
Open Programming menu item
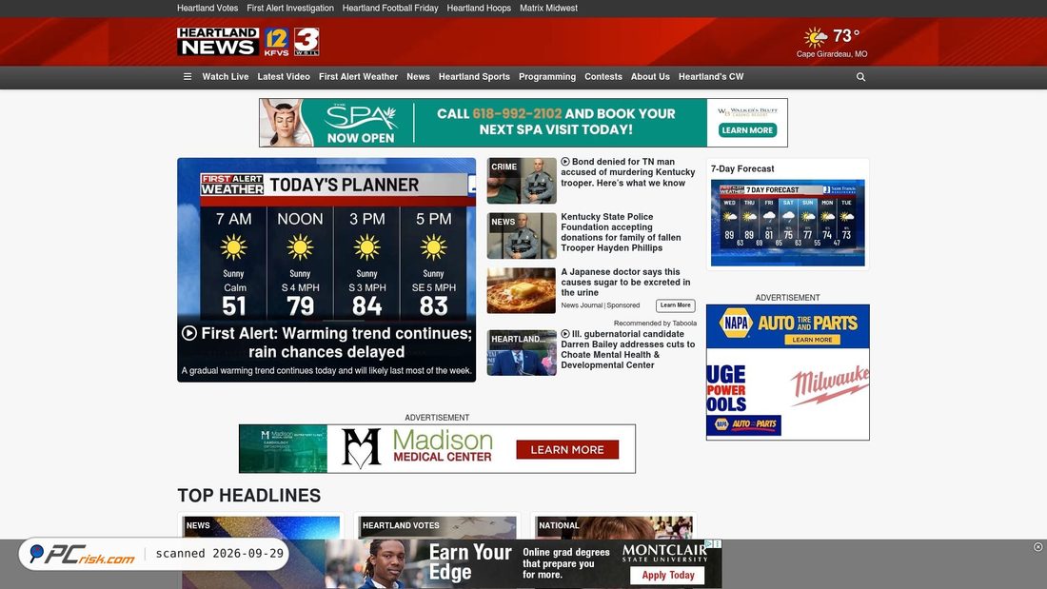(x=547, y=77)
